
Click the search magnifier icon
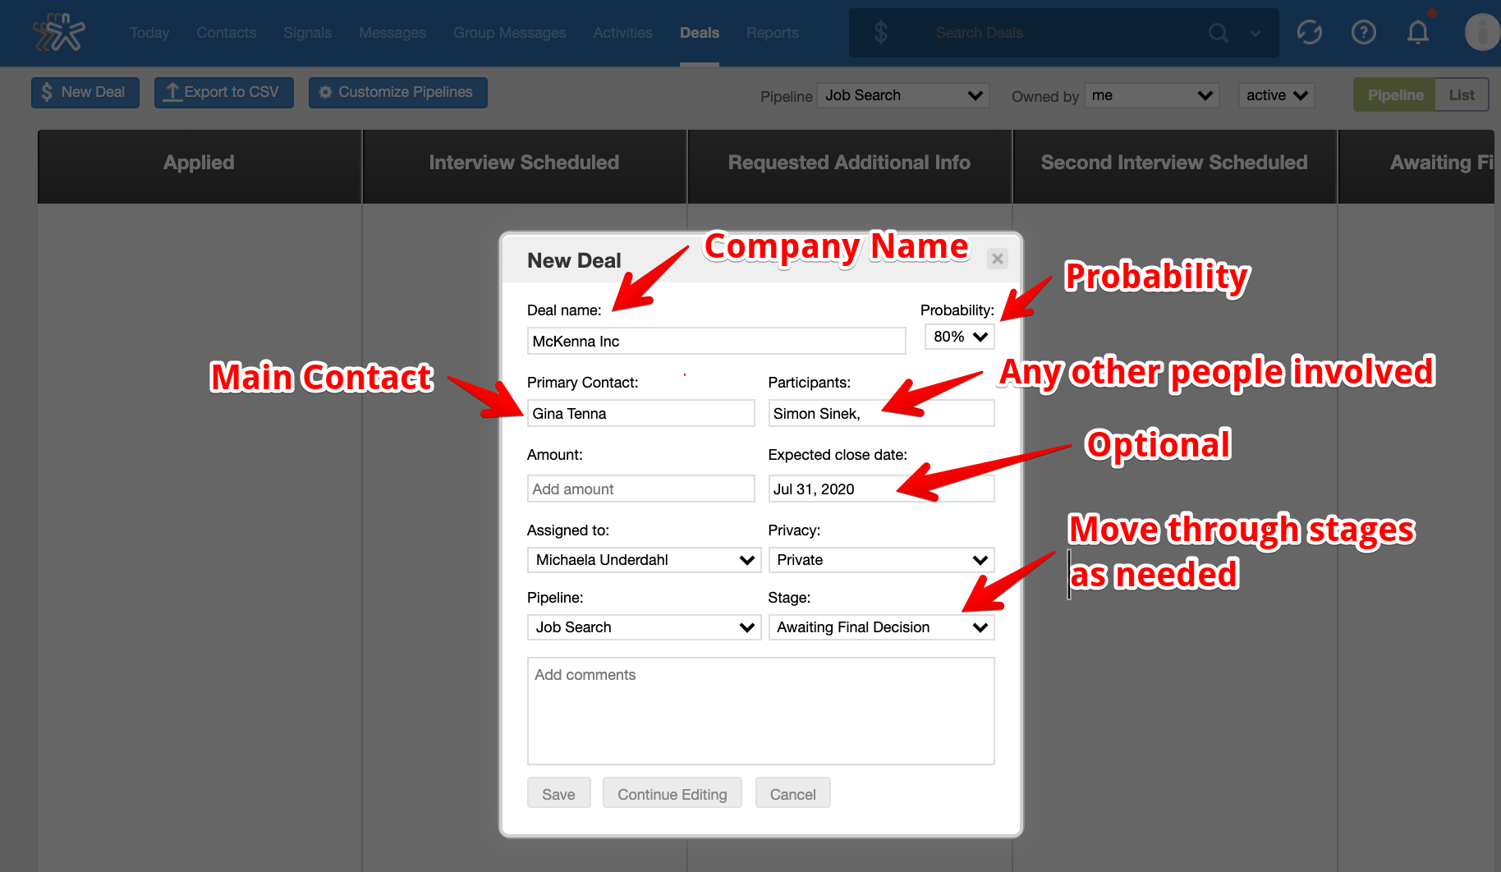pyautogui.click(x=1219, y=33)
